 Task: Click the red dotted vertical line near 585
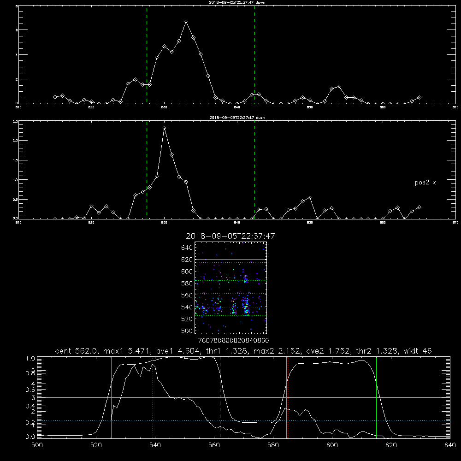pyautogui.click(x=288, y=397)
